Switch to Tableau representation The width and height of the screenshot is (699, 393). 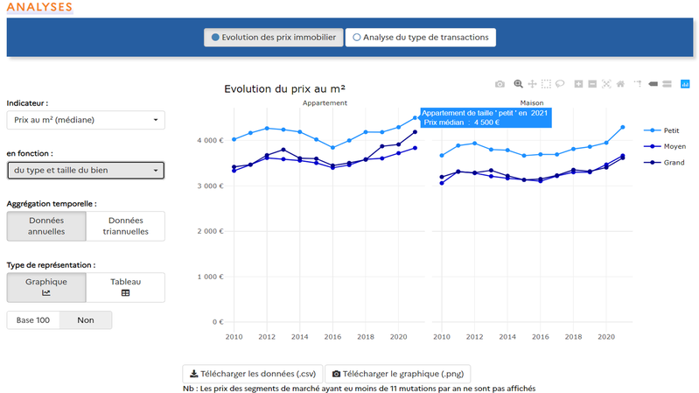click(125, 287)
